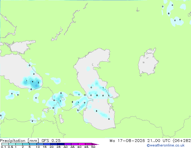
Task: Pick the legend swatch between 40 and 45
Action: click(82, 144)
